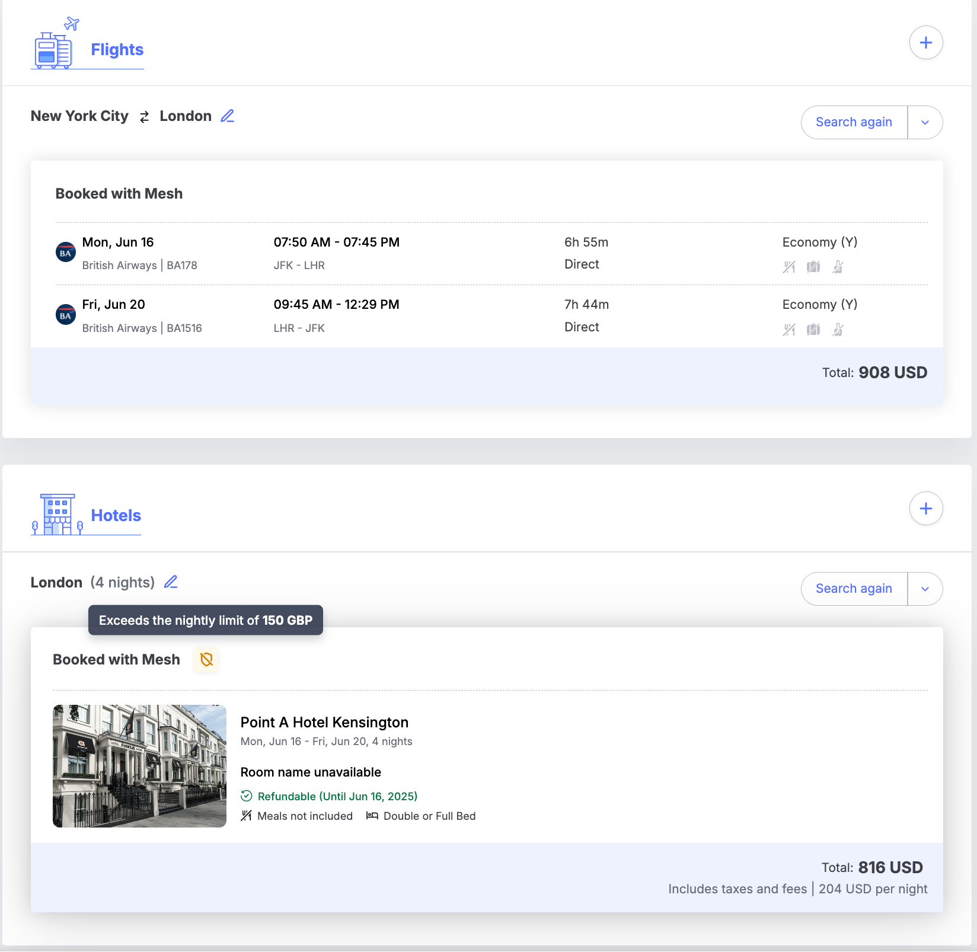Click Room name unavailable text
The image size is (977, 952).
[x=311, y=772]
